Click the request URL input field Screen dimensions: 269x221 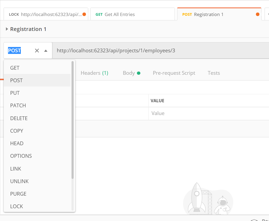[x=160, y=50]
